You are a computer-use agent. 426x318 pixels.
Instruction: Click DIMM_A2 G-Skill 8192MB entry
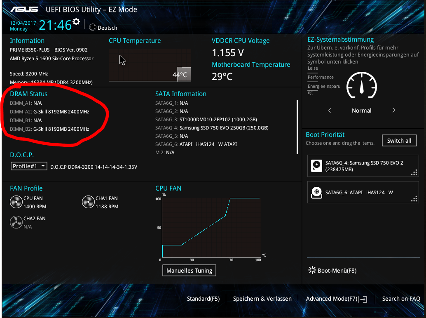click(x=49, y=111)
